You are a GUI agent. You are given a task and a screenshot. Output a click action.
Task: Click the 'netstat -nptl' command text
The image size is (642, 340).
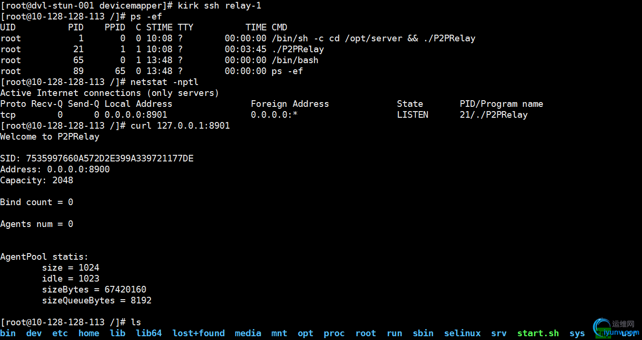(165, 82)
